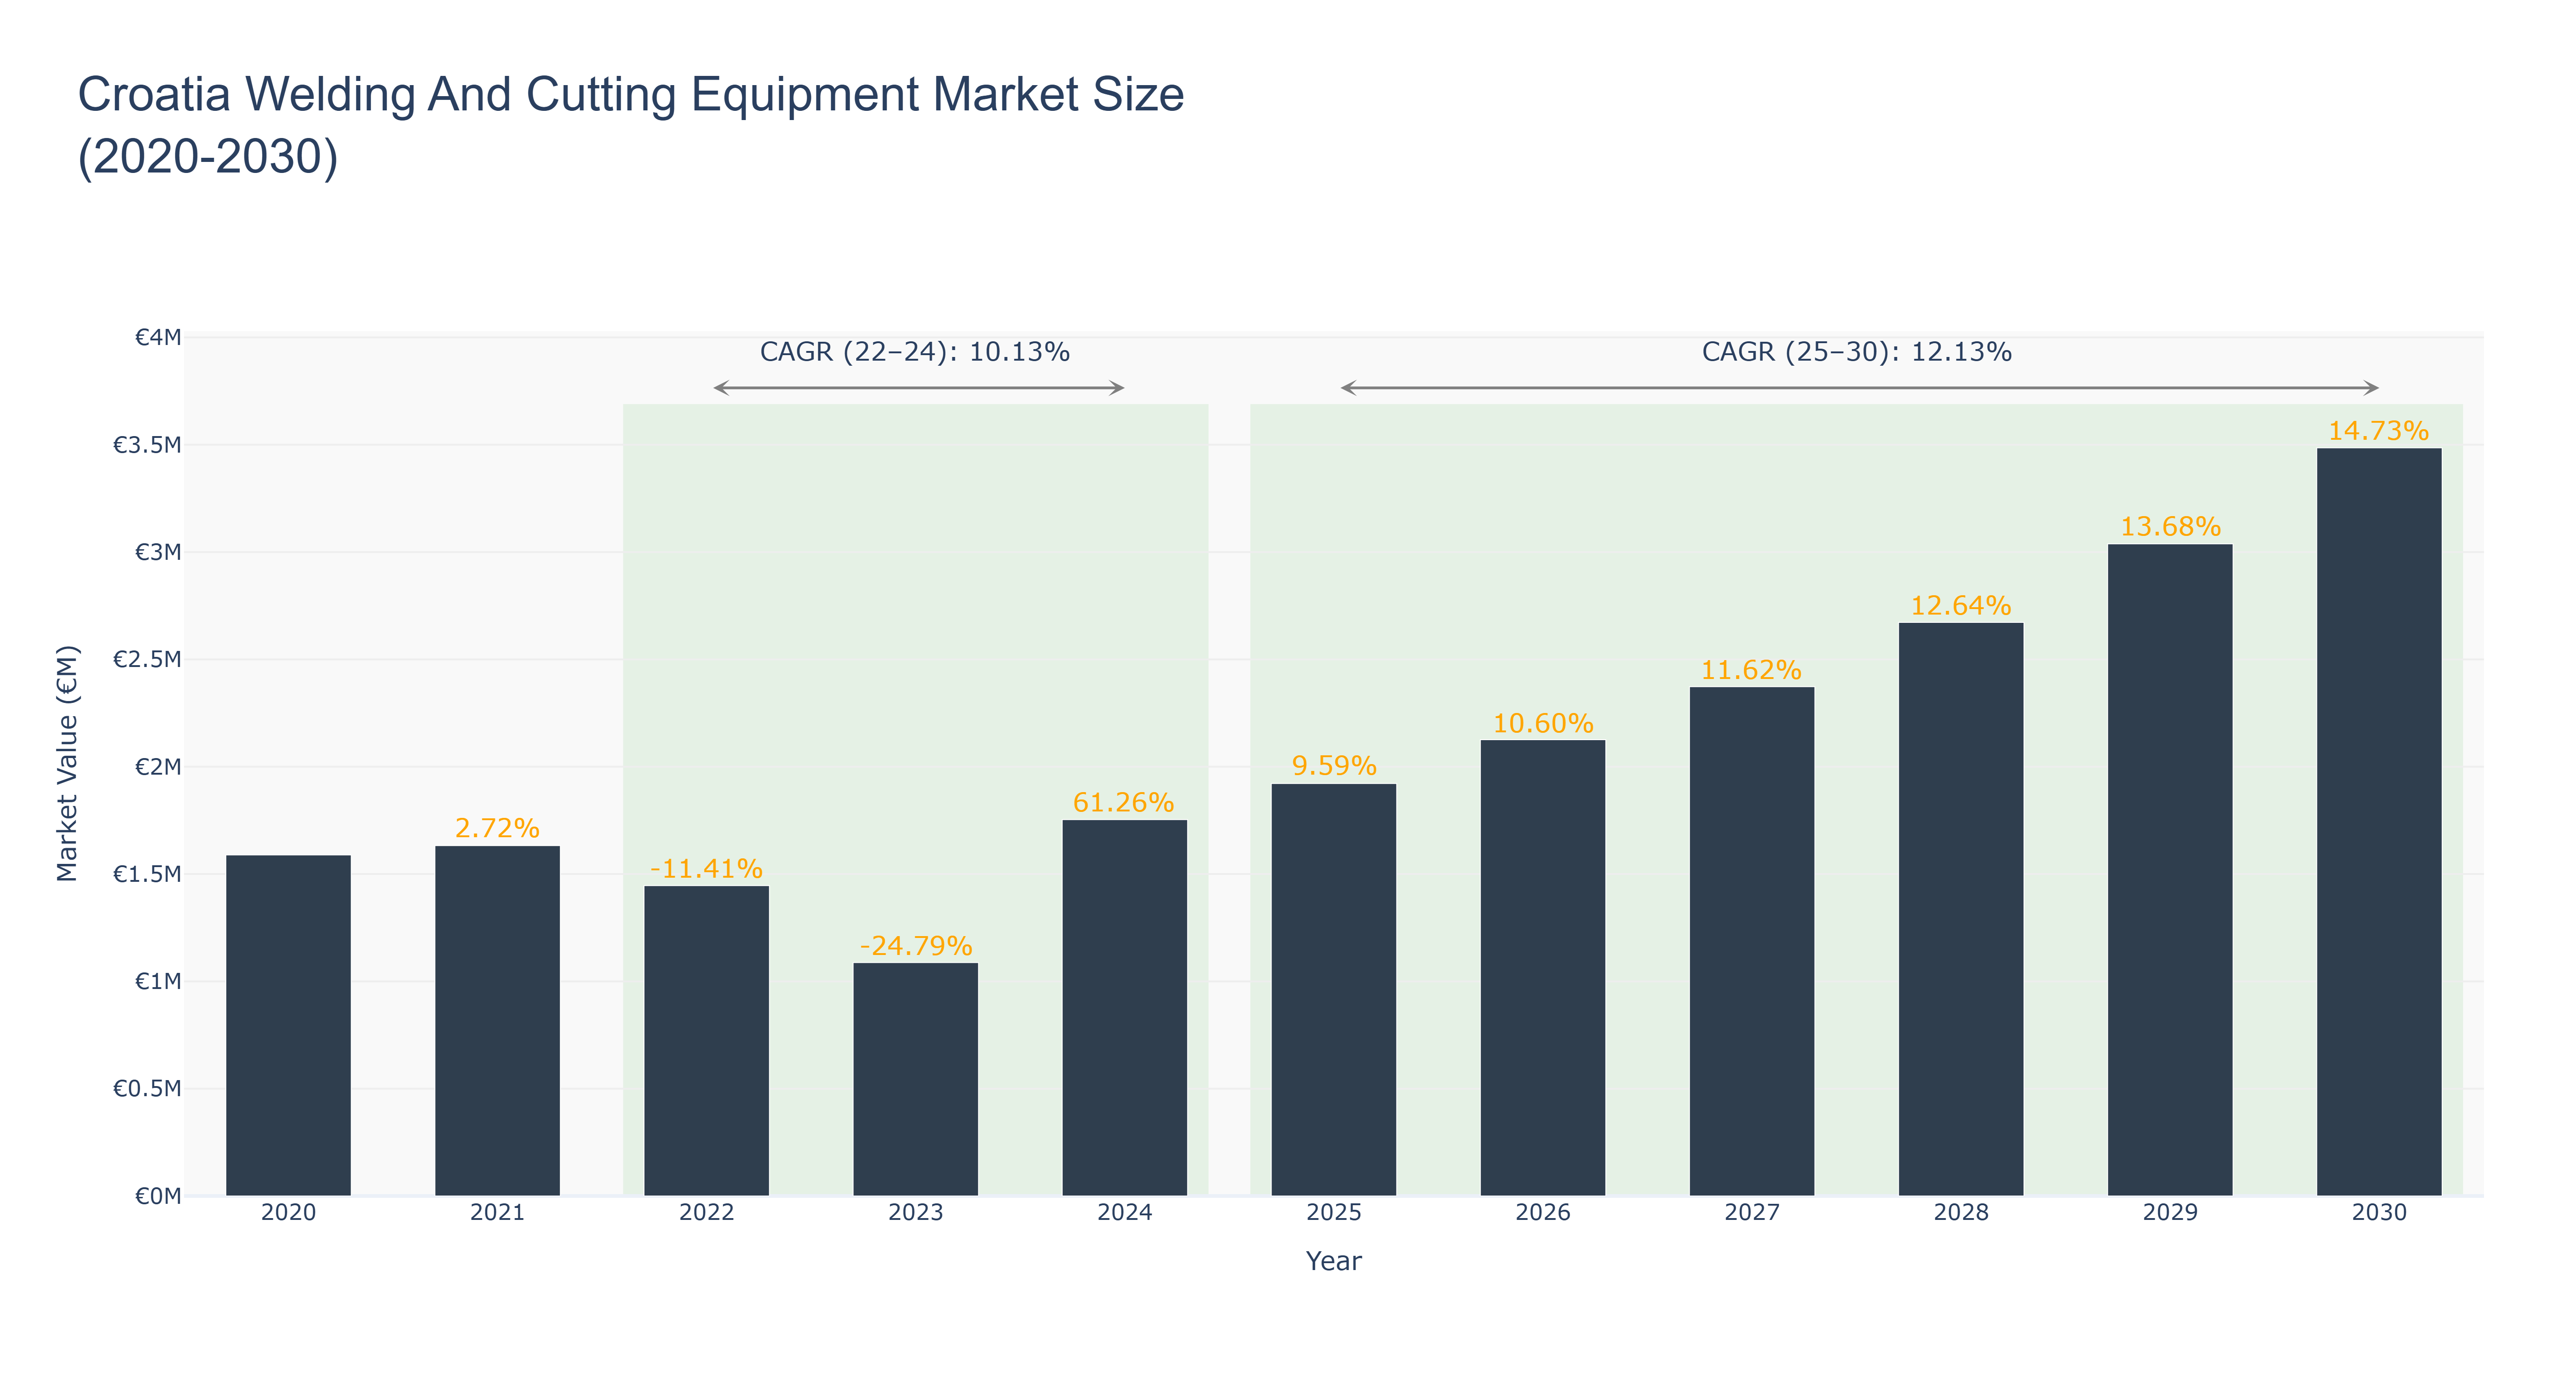Click the 12.64% growth label
This screenshot has height=1380, width=2576.
pyautogui.click(x=1960, y=605)
